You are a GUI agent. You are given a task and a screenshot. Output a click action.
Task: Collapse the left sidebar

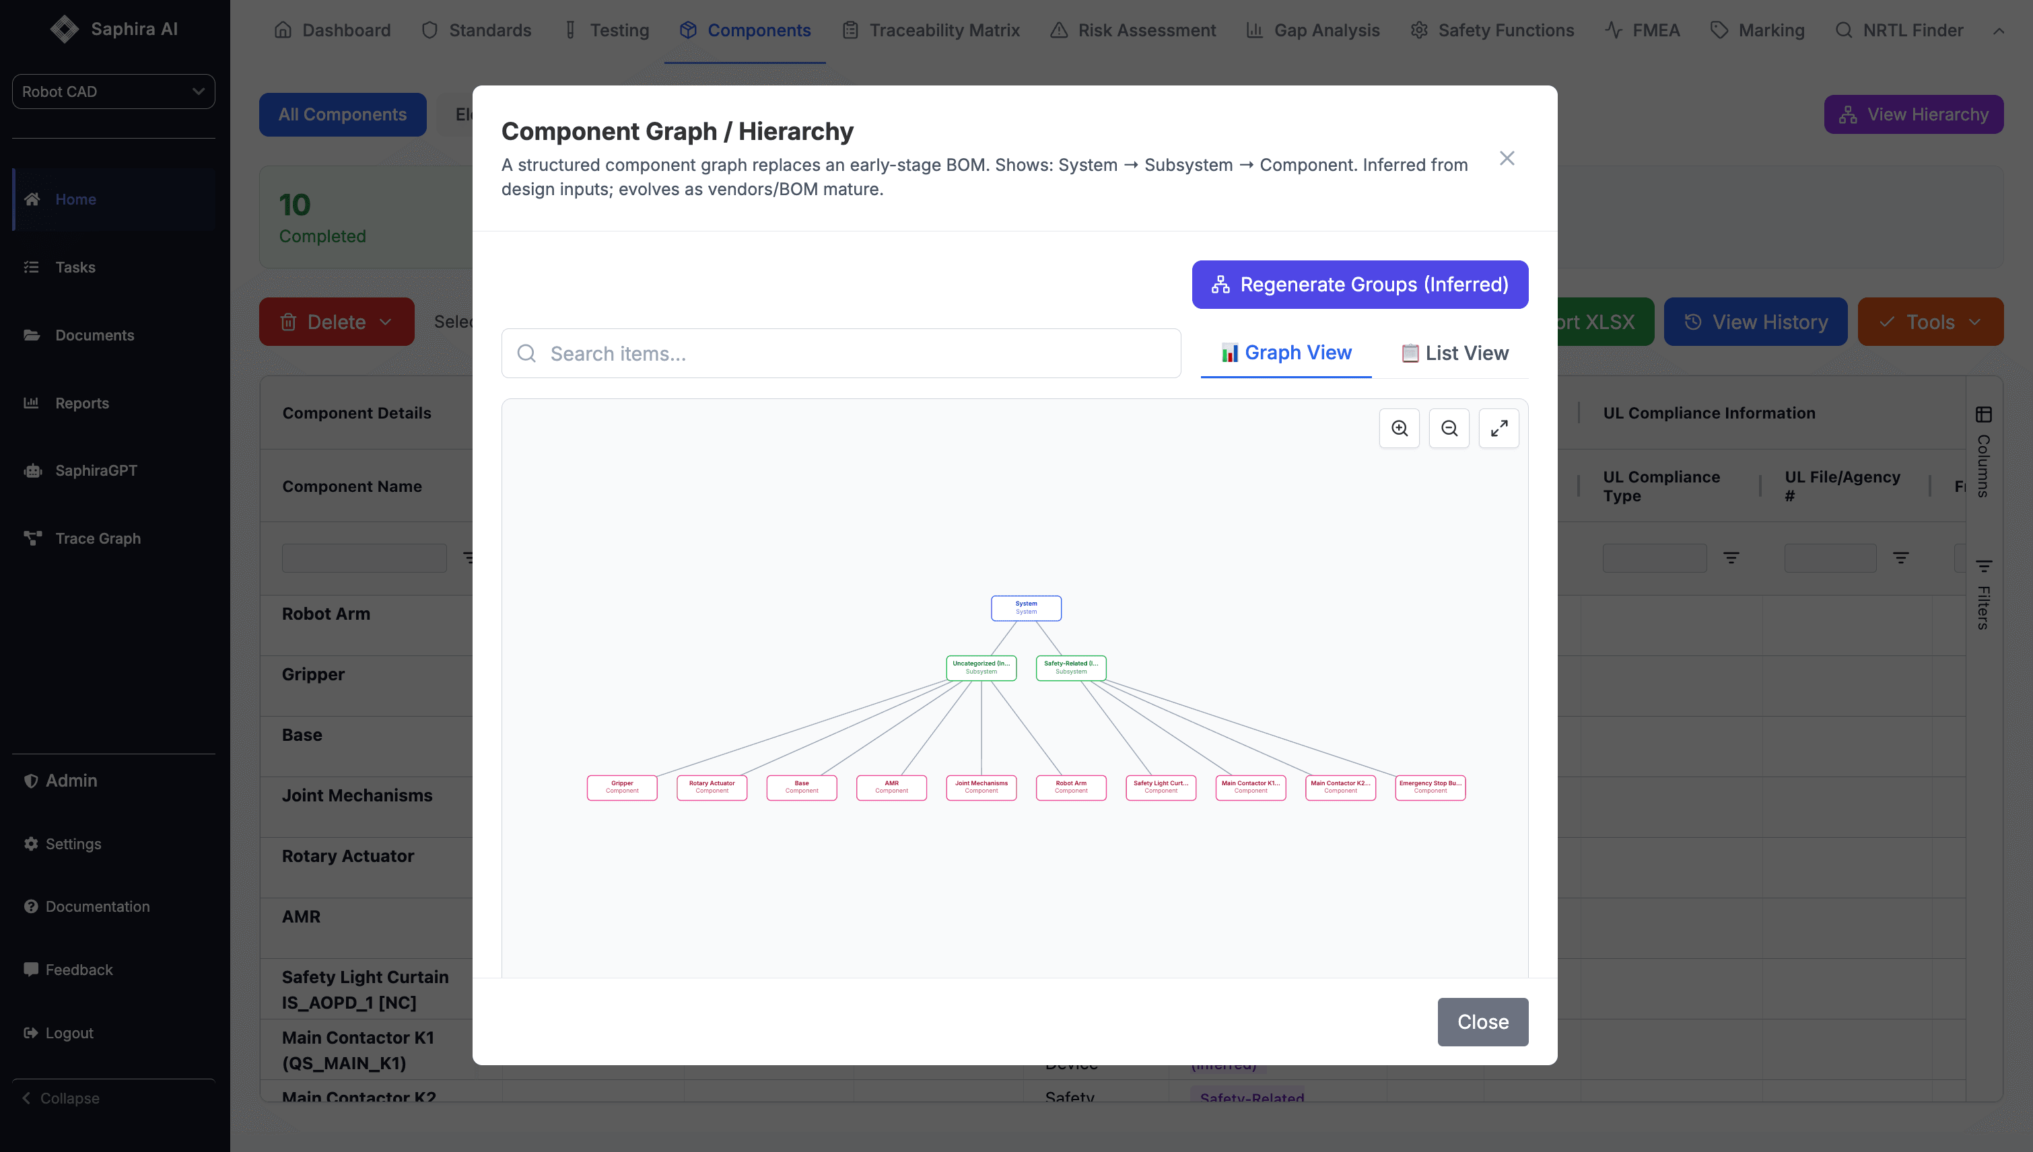(x=61, y=1098)
